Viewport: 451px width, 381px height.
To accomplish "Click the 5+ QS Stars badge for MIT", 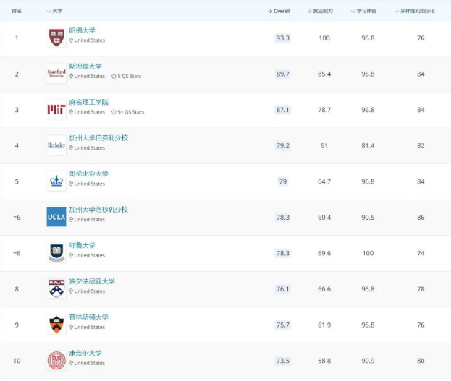I will [x=127, y=112].
